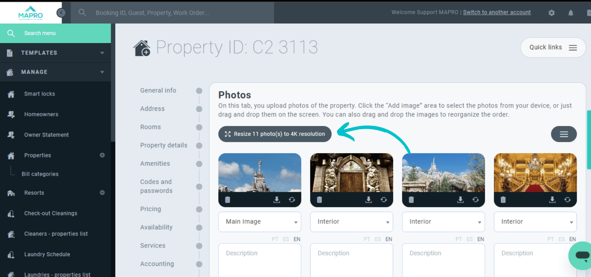Screen dimensions: 591x277
Task: Collapse the sidebar with the arrow icon
Action: click(x=61, y=12)
